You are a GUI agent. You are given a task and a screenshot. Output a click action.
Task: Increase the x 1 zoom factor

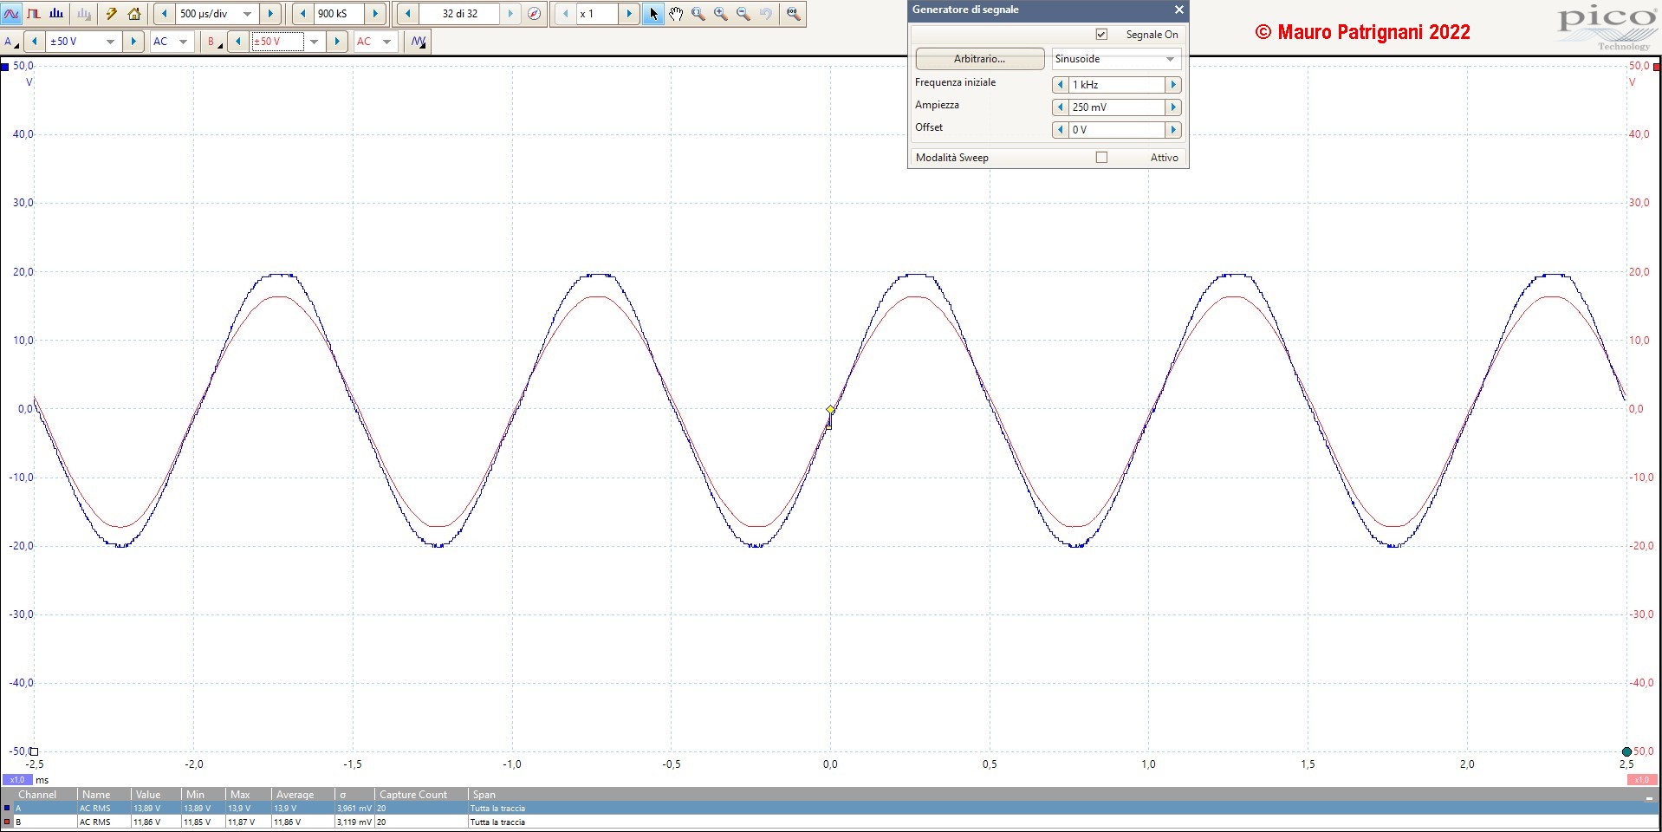click(x=629, y=14)
